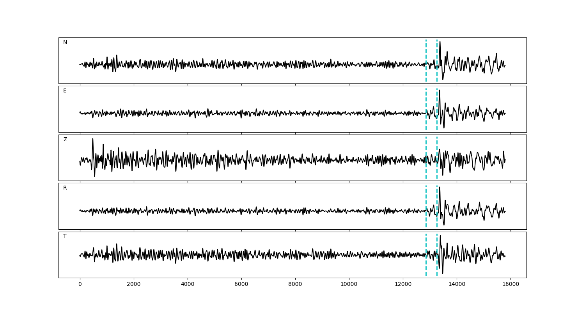Select the 10000 x-axis tick label

click(349, 285)
